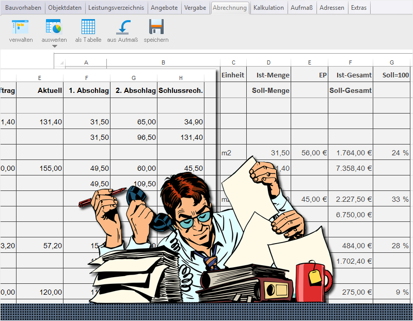Open the Vergabe tab
The image size is (413, 321).
195,8
